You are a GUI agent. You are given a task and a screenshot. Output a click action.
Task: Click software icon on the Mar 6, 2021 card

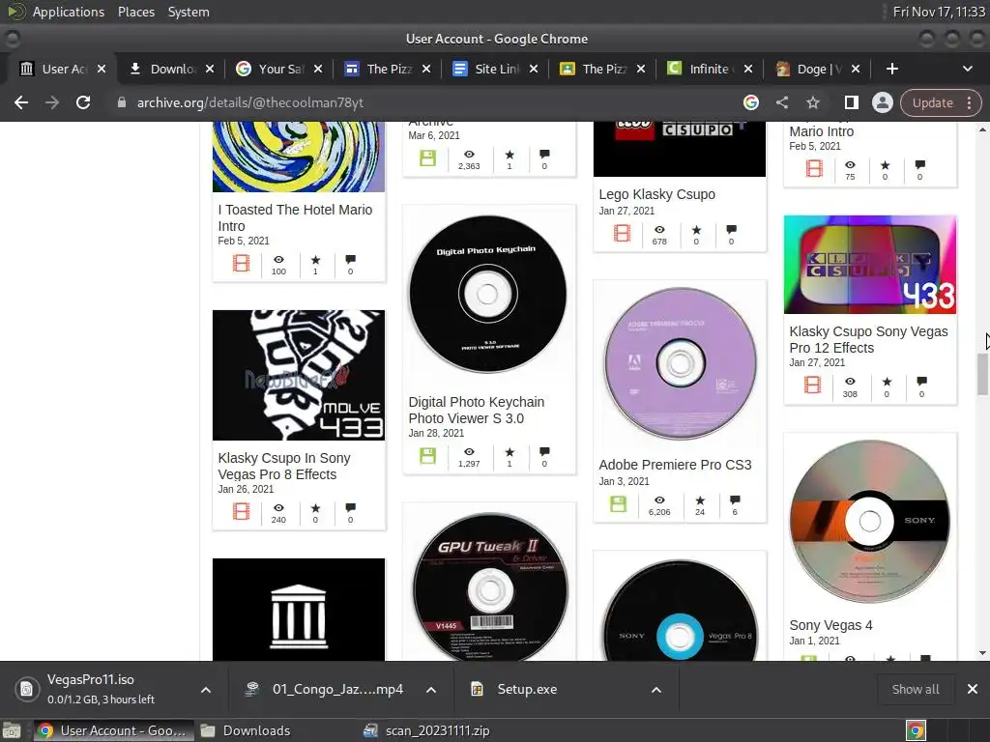click(x=427, y=157)
